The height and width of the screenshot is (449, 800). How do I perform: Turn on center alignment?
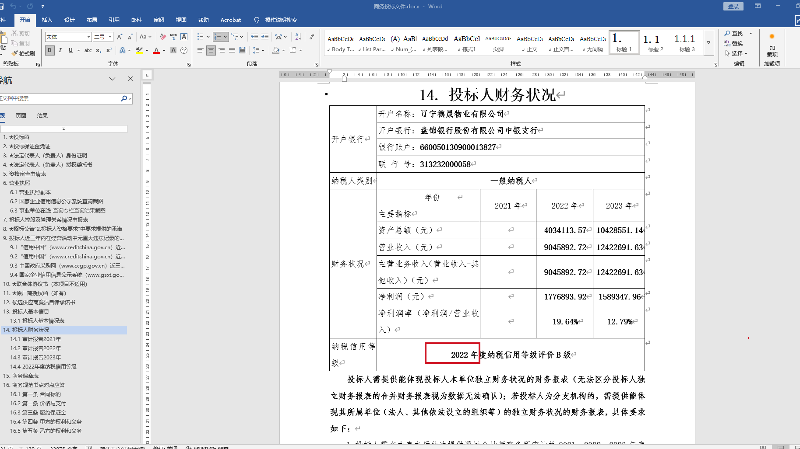(211, 50)
